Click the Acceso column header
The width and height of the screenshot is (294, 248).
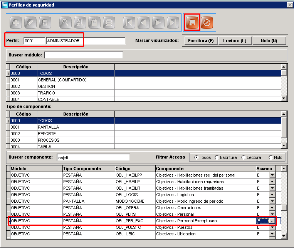(x=266, y=169)
